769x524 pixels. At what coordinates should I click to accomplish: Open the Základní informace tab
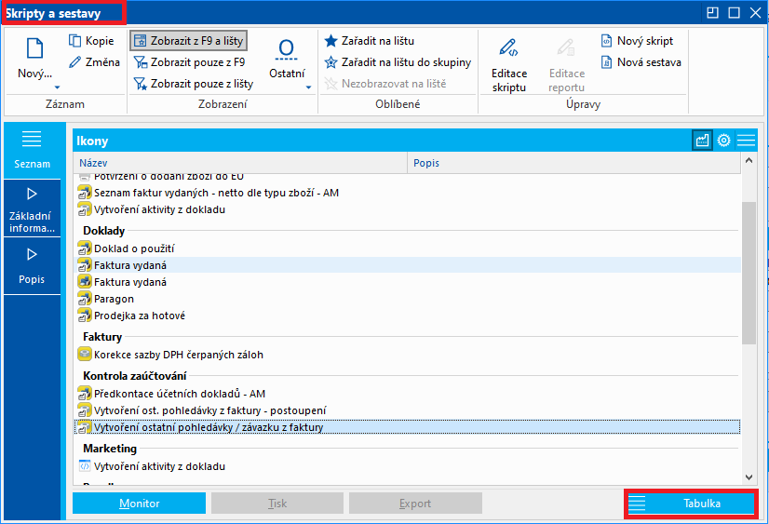coord(32,208)
